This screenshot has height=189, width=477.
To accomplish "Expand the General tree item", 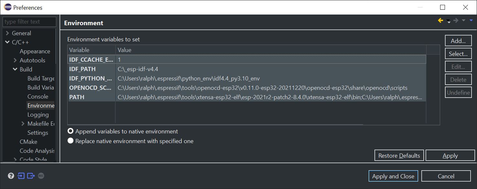I will (7, 33).
